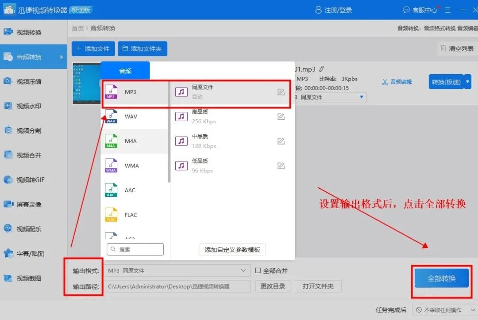Edit the 低品质 preset parameters

pos(281,166)
